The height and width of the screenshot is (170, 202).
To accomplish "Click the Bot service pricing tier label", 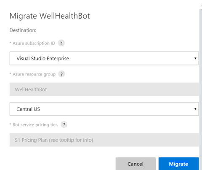I will coord(35,125).
